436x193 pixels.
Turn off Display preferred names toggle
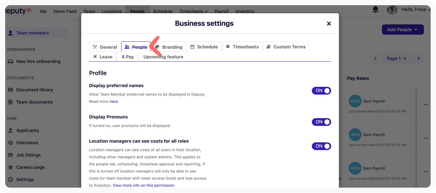321,91
